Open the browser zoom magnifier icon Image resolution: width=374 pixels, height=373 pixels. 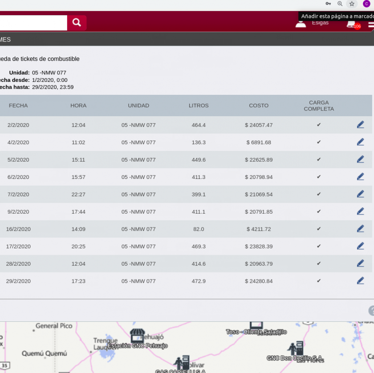click(x=340, y=4)
